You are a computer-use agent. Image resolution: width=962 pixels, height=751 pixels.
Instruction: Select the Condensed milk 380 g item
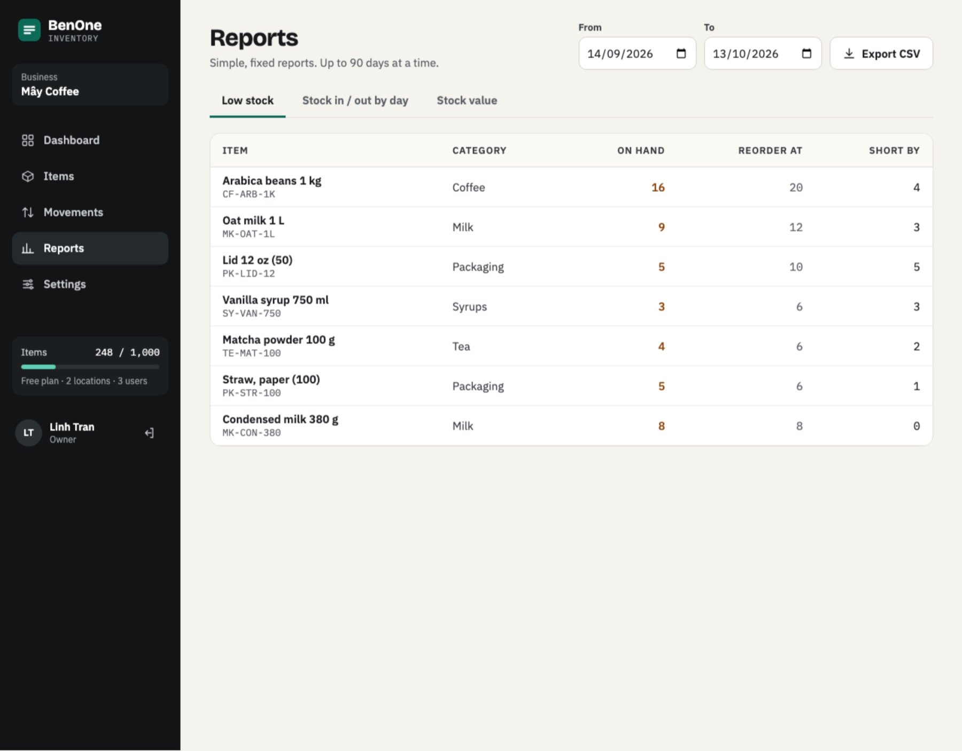tap(280, 419)
